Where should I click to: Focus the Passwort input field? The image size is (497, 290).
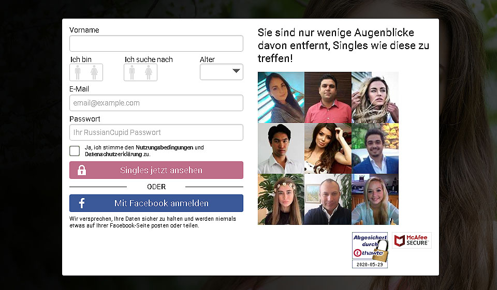(156, 132)
